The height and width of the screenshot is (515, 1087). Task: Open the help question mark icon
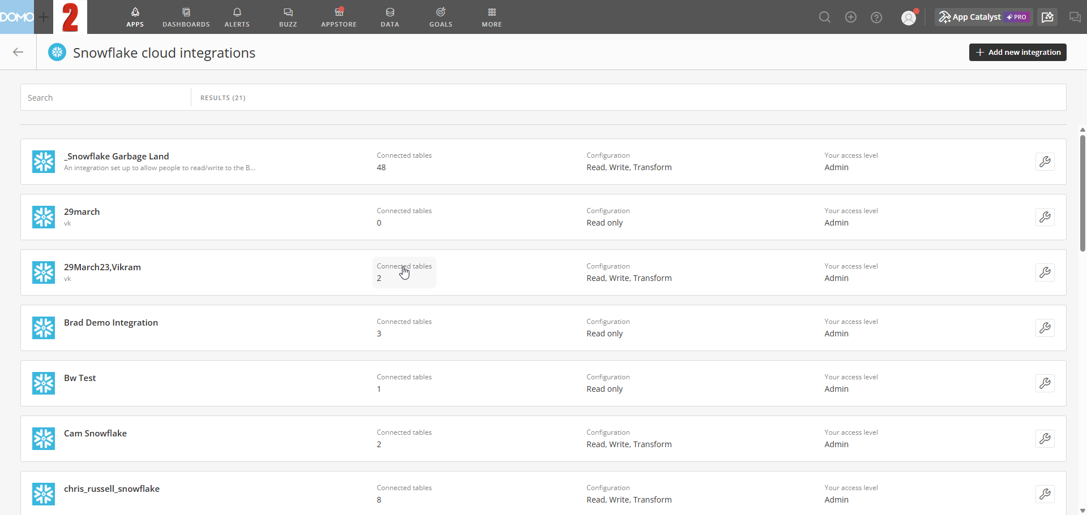click(876, 17)
